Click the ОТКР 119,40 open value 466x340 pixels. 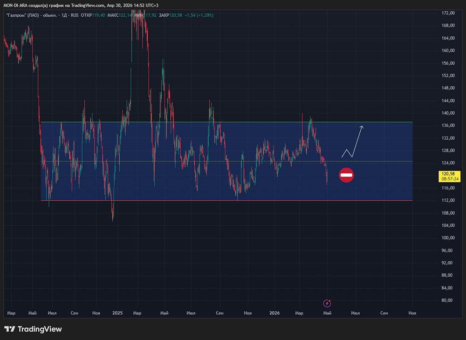click(x=92, y=15)
